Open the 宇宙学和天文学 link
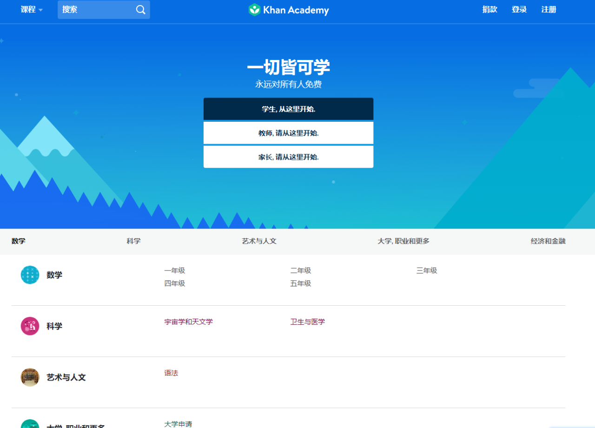This screenshot has width=595, height=428. (188, 322)
